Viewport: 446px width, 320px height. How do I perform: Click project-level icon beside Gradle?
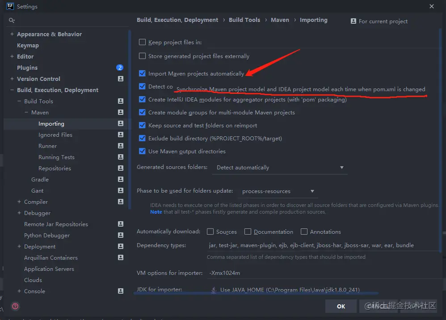tap(121, 179)
